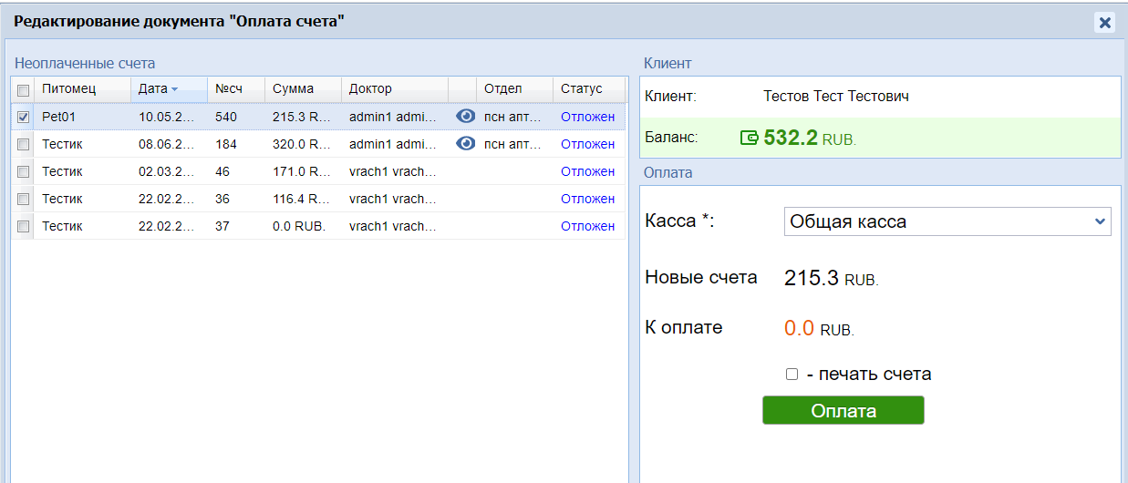
Task: Click the eye icon for invoice 184
Action: (465, 144)
